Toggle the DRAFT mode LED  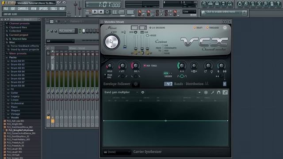coord(195,28)
